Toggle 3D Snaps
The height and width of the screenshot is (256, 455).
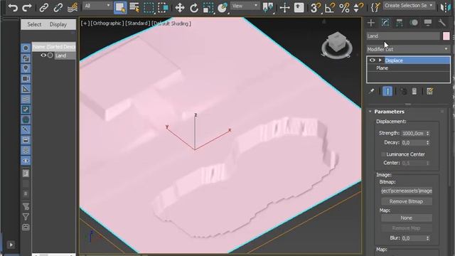pyautogui.click(x=315, y=8)
